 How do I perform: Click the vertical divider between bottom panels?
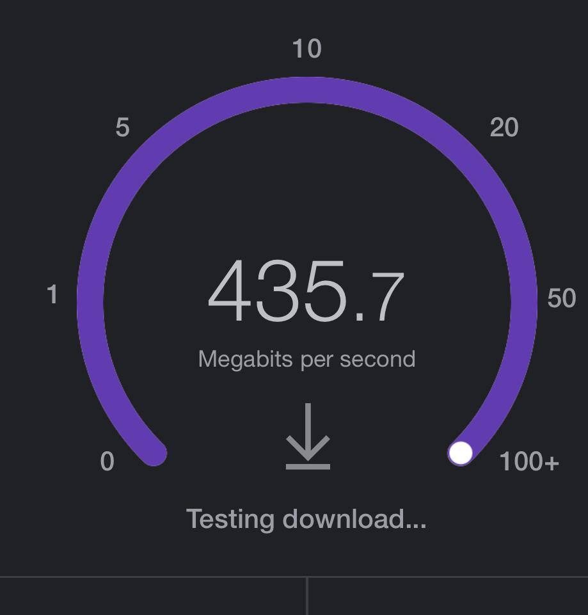[307, 596]
